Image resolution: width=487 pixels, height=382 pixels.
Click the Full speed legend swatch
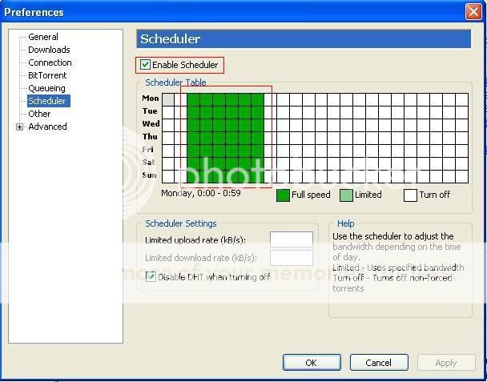tap(283, 195)
